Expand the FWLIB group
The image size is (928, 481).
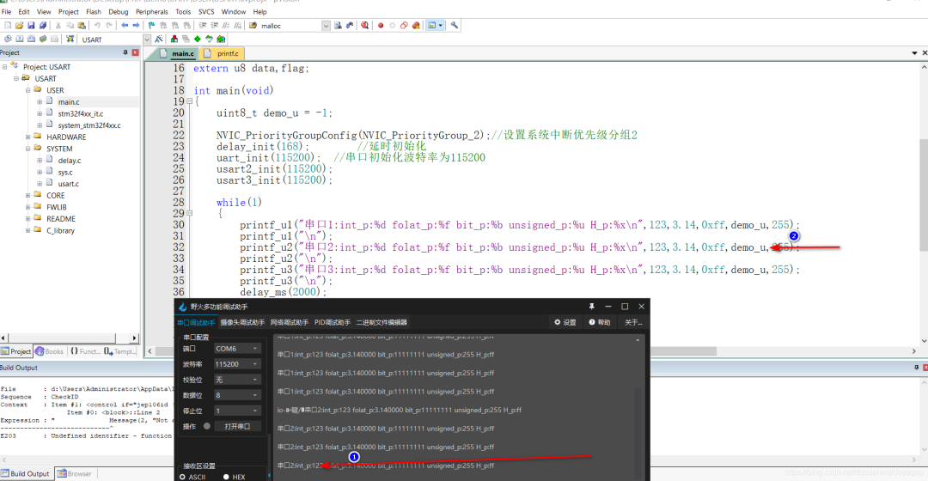tap(27, 207)
